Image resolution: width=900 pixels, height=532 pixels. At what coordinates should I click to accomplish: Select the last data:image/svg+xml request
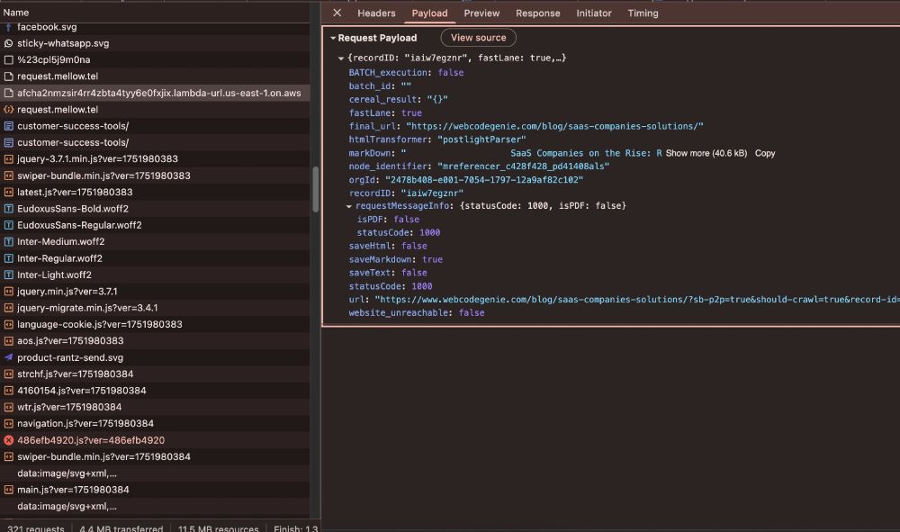point(155,507)
